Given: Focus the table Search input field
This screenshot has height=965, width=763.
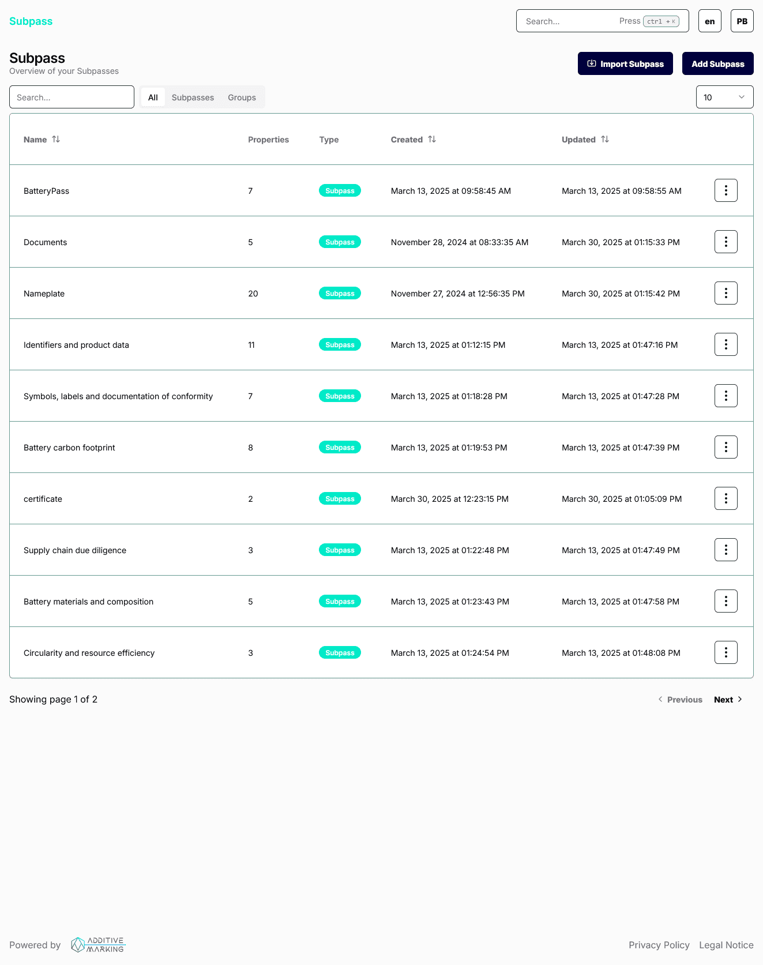Looking at the screenshot, I should click(72, 97).
